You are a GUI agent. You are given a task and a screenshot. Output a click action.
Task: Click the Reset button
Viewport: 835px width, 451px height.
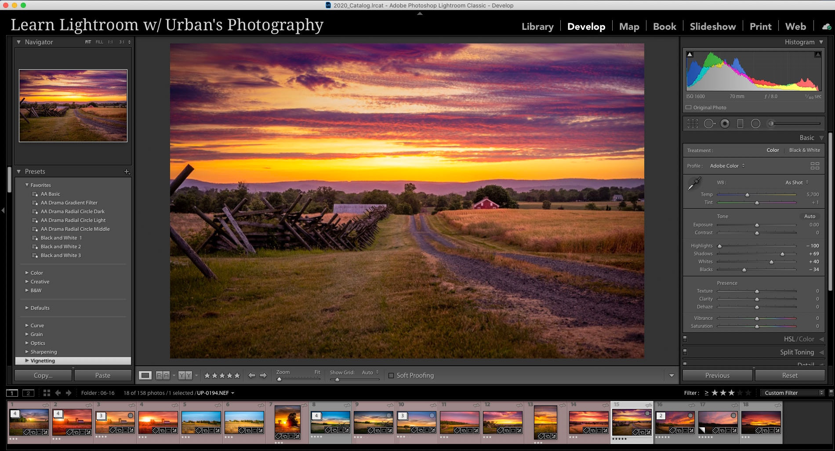click(x=789, y=376)
